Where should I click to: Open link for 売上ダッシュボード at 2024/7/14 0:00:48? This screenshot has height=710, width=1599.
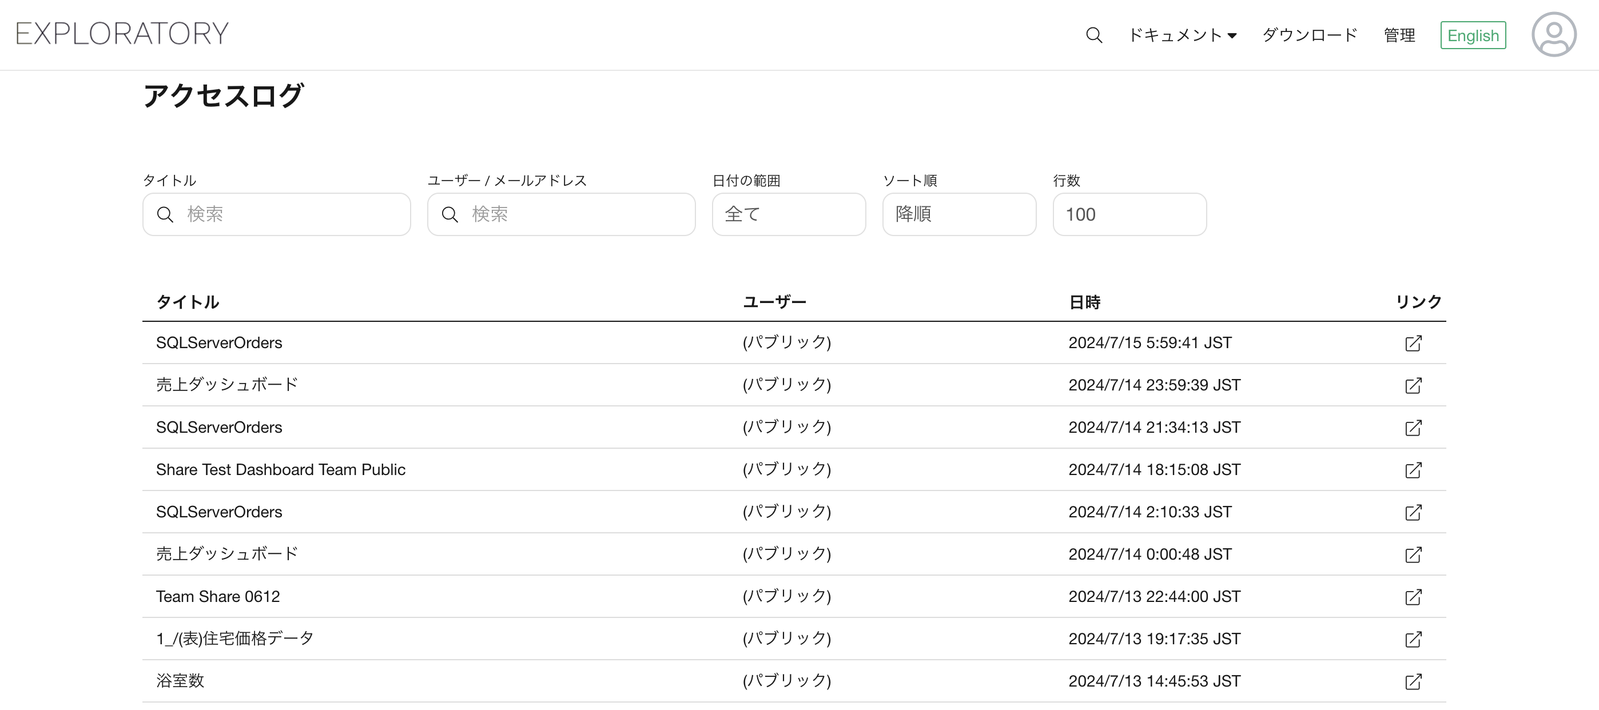tap(1413, 554)
